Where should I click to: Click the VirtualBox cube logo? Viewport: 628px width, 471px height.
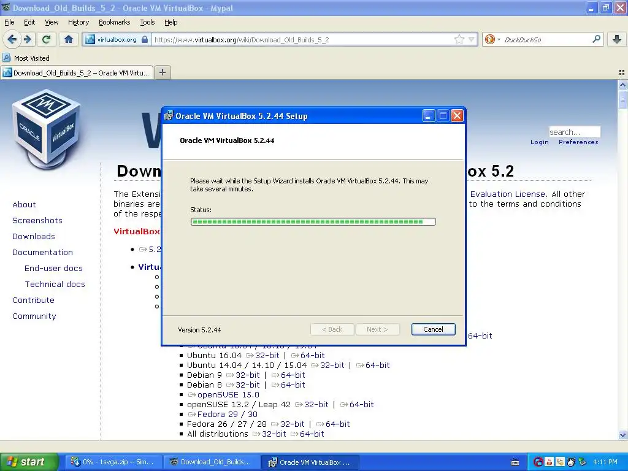pos(47,129)
